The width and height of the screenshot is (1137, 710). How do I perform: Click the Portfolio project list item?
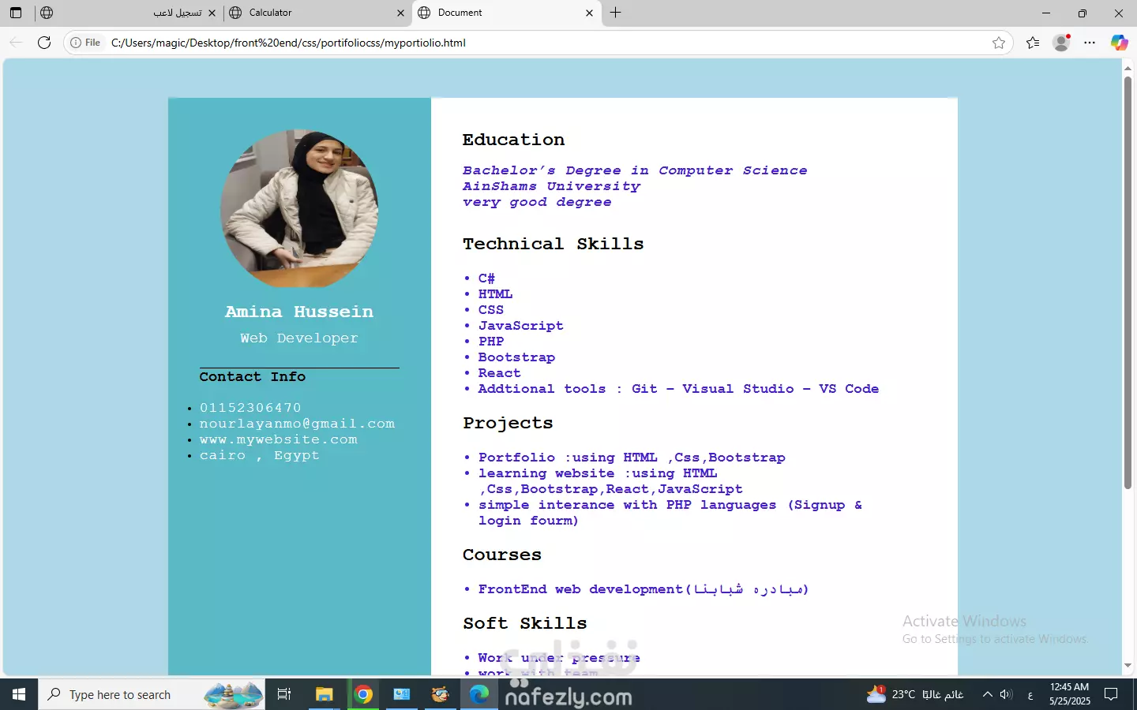coord(632,458)
